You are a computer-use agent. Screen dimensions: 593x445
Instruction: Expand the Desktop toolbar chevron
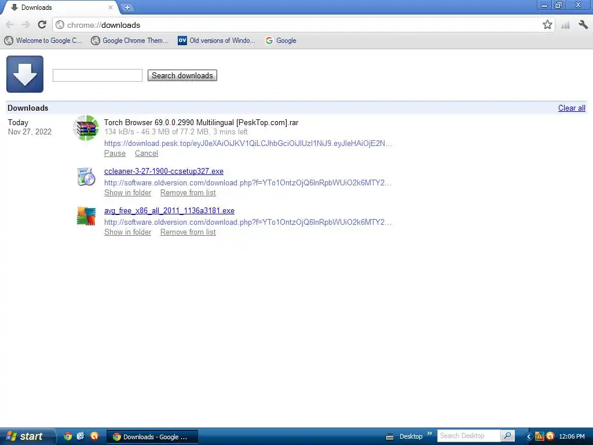[430, 433]
